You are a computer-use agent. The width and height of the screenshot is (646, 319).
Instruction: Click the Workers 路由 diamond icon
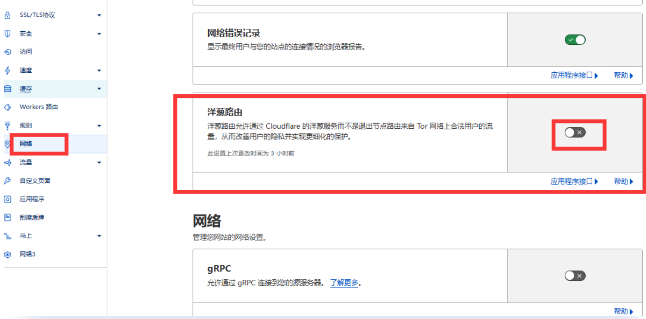point(7,107)
